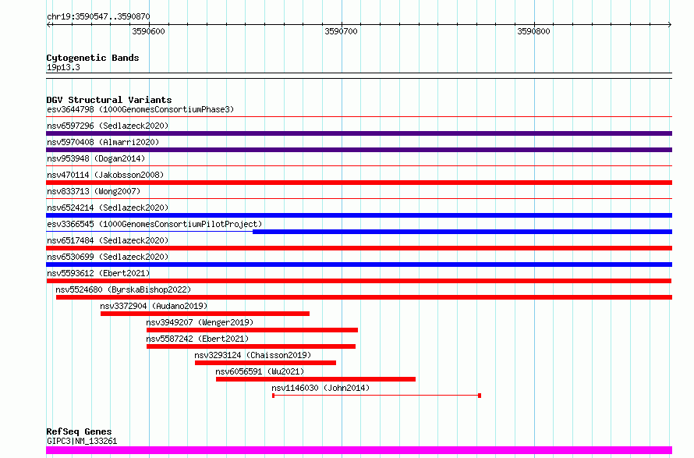Click the 3590800 ruler position label
Image resolution: width=694 pixels, height=458 pixels.
533,31
